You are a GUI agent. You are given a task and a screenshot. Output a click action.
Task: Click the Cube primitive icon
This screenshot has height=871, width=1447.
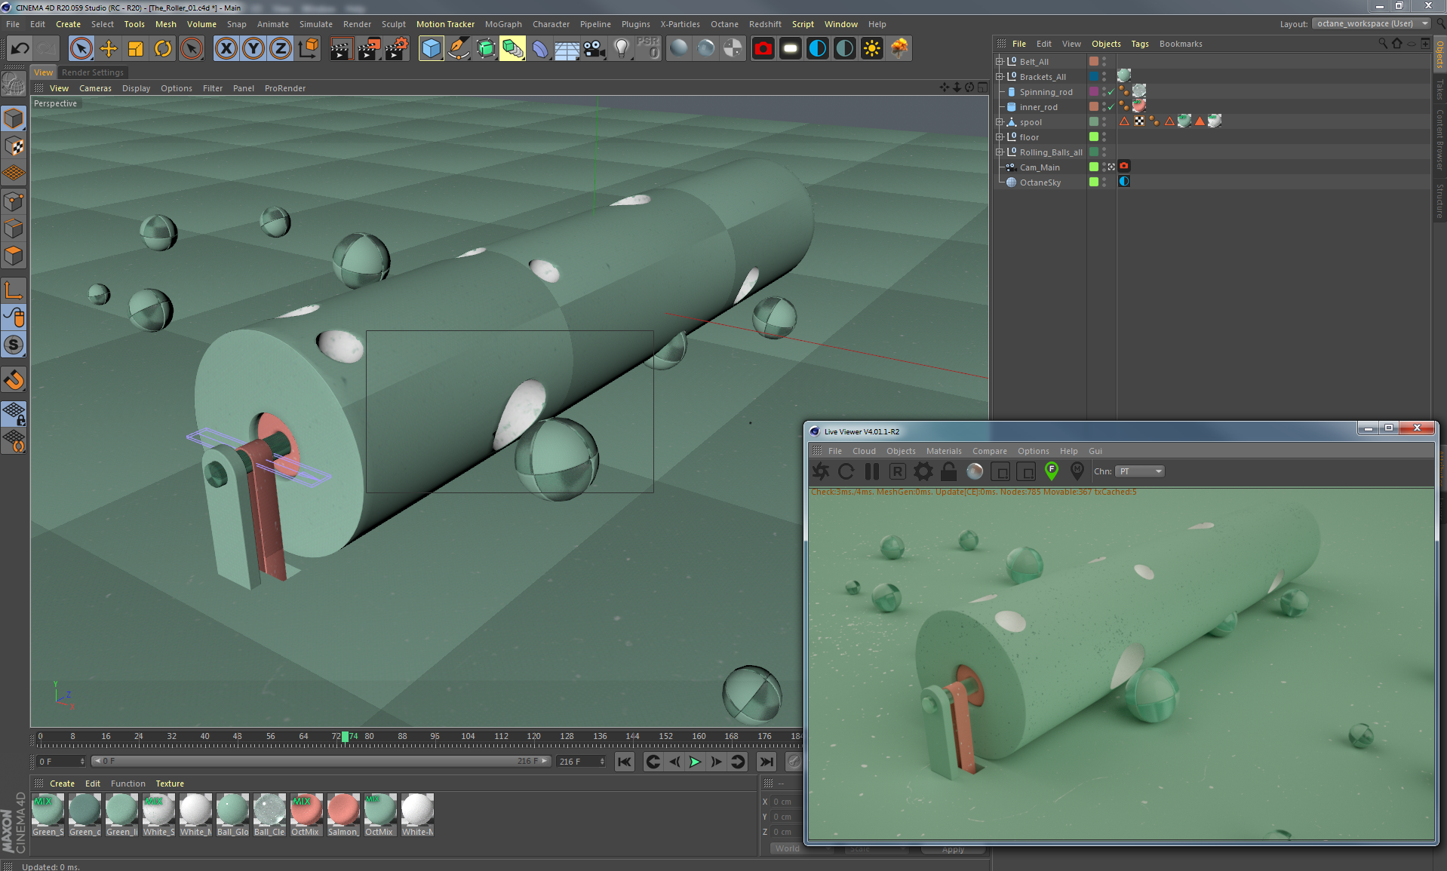431,48
